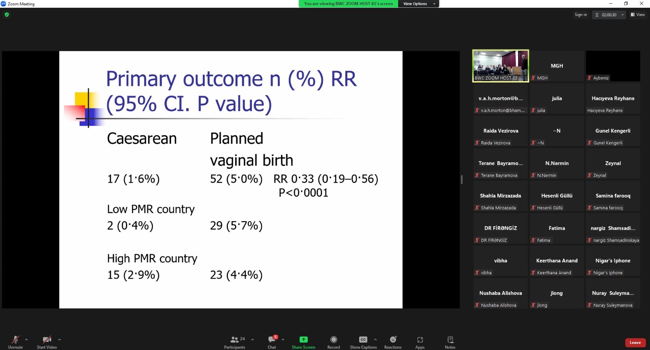
Task: Expand the meeting timer dropdown arrow
Action: click(x=622, y=15)
